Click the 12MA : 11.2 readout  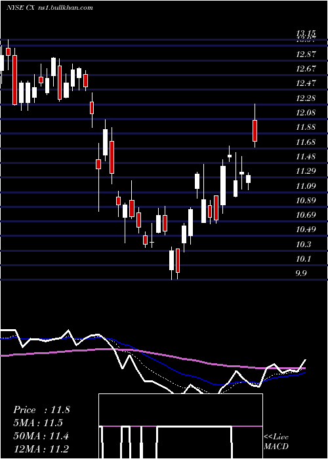pos(41,449)
